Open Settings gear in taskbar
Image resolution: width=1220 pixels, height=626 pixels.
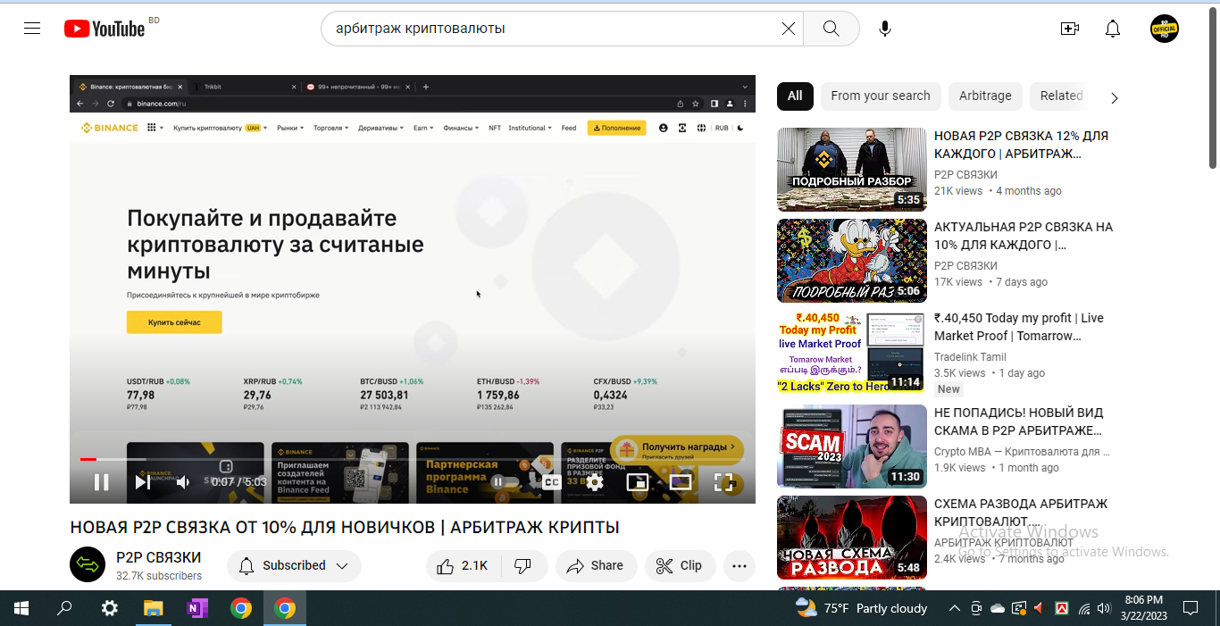[x=109, y=608]
